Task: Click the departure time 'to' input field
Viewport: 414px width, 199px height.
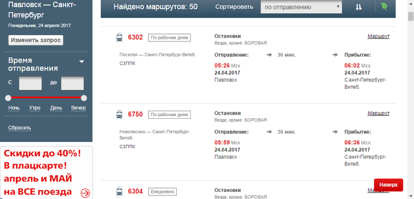Action: click(x=72, y=83)
